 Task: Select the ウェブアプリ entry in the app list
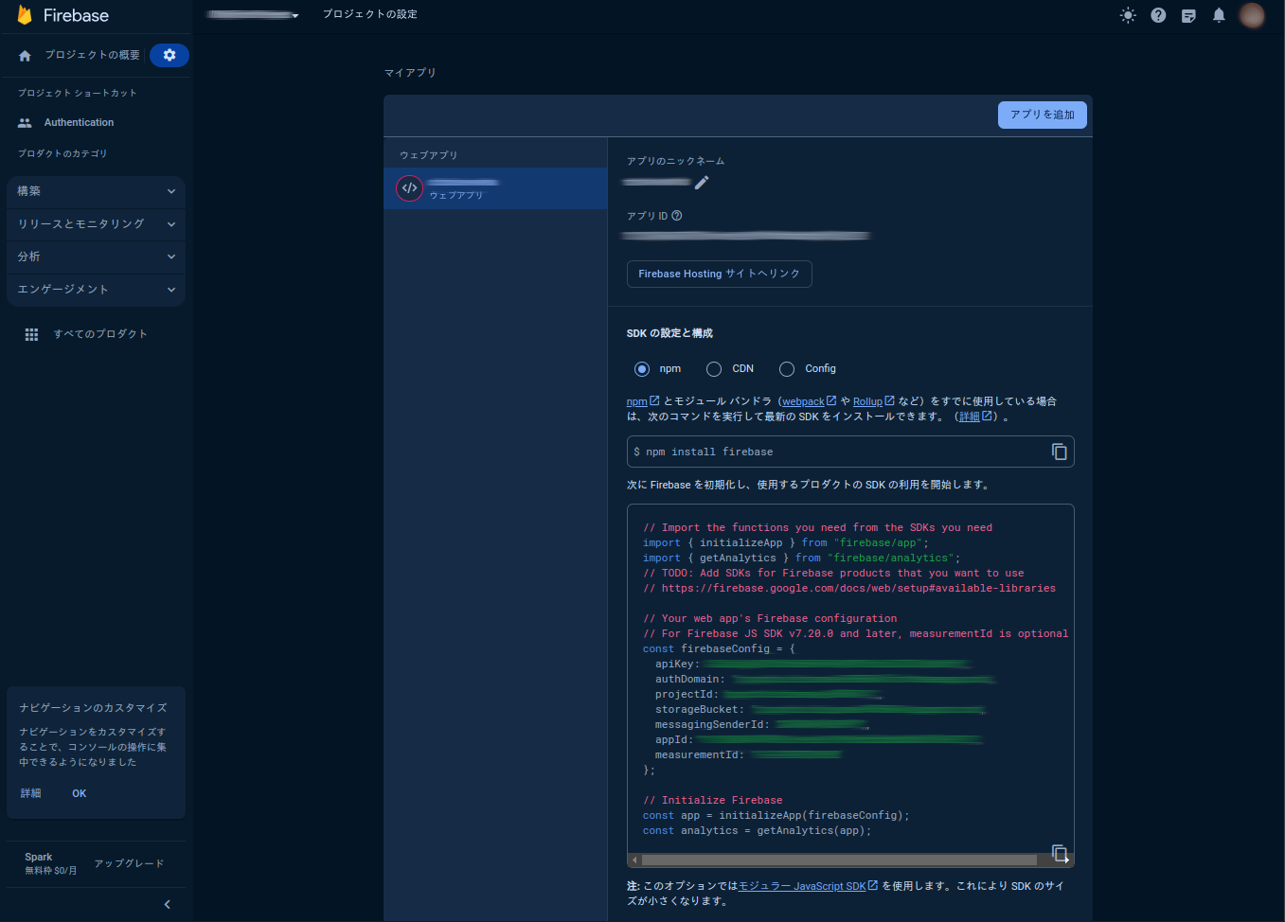pos(495,188)
